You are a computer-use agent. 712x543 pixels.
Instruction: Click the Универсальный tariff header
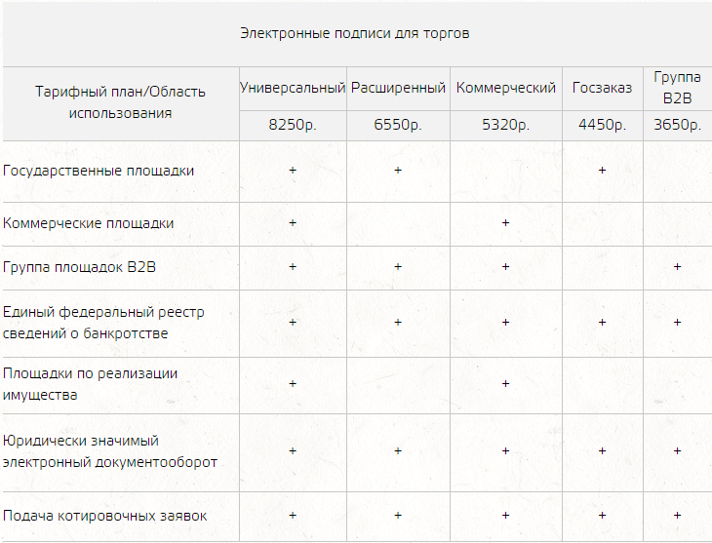click(x=293, y=88)
